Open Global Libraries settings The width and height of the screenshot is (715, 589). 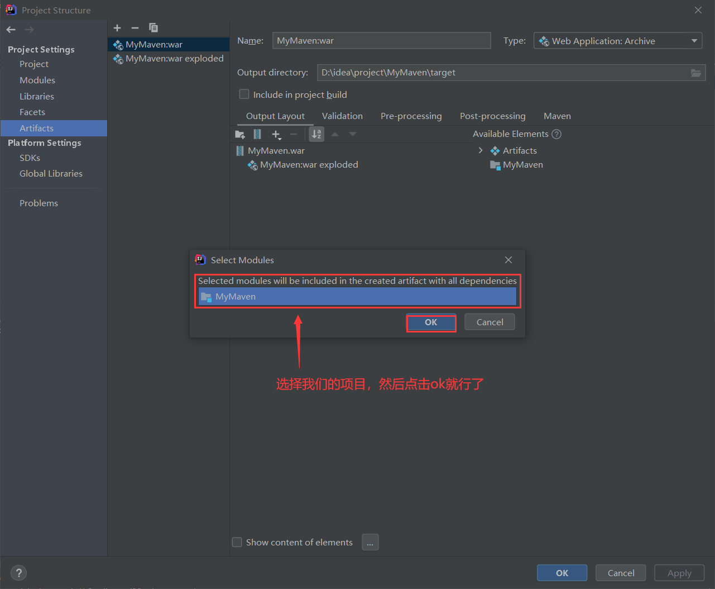coord(51,174)
